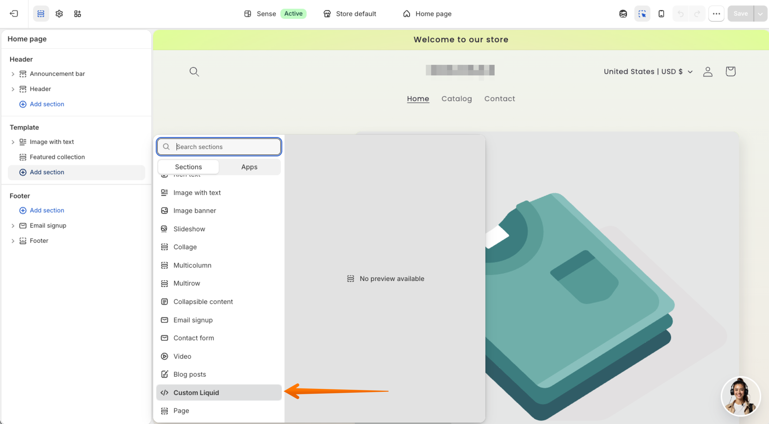Open the three-dot more actions menu
This screenshot has width=769, height=424.
point(716,14)
